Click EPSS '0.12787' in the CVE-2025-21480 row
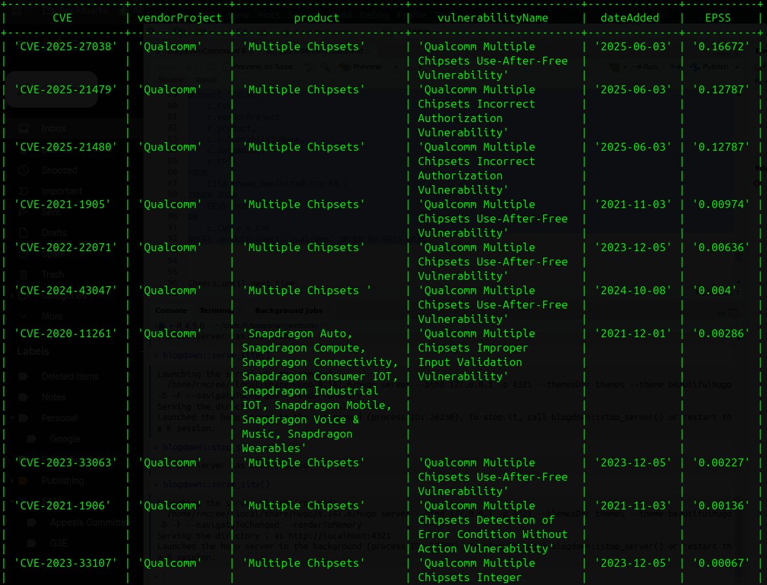Screen dimensions: 767x585 [721, 147]
